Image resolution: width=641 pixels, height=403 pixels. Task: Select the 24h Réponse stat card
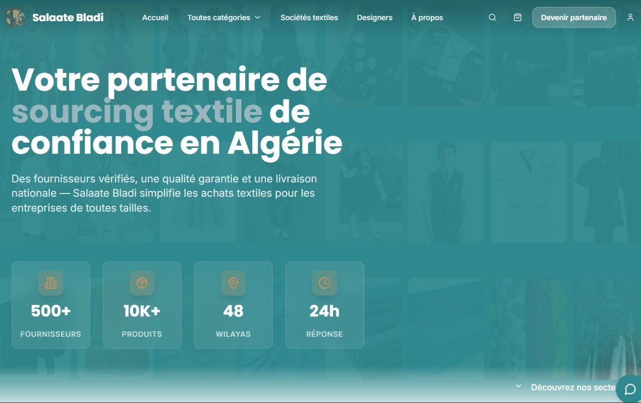tap(325, 305)
